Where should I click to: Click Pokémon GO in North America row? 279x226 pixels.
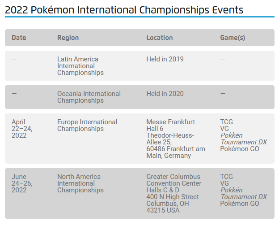coord(240,204)
